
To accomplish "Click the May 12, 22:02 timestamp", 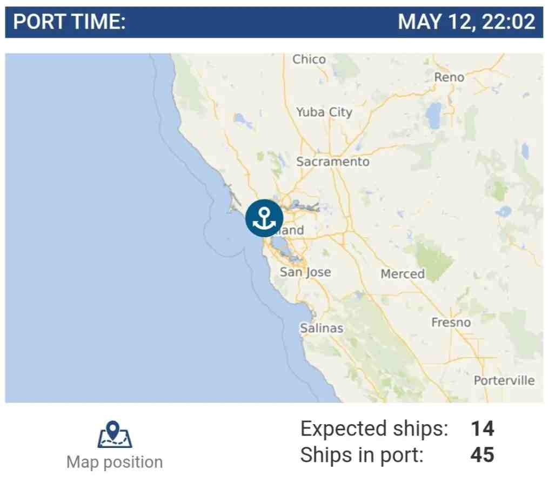I will click(466, 22).
